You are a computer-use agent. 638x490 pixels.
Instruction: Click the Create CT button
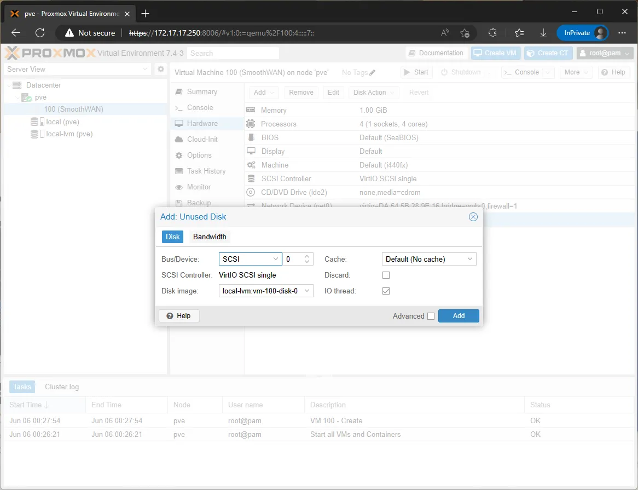(x=548, y=53)
